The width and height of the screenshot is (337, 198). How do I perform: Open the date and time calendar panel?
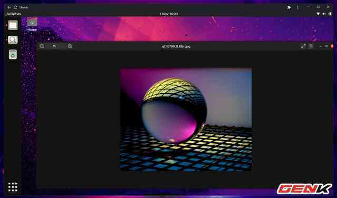(x=168, y=14)
